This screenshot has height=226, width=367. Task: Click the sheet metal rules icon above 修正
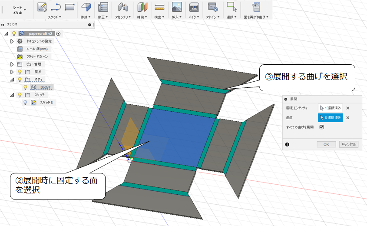click(x=103, y=7)
